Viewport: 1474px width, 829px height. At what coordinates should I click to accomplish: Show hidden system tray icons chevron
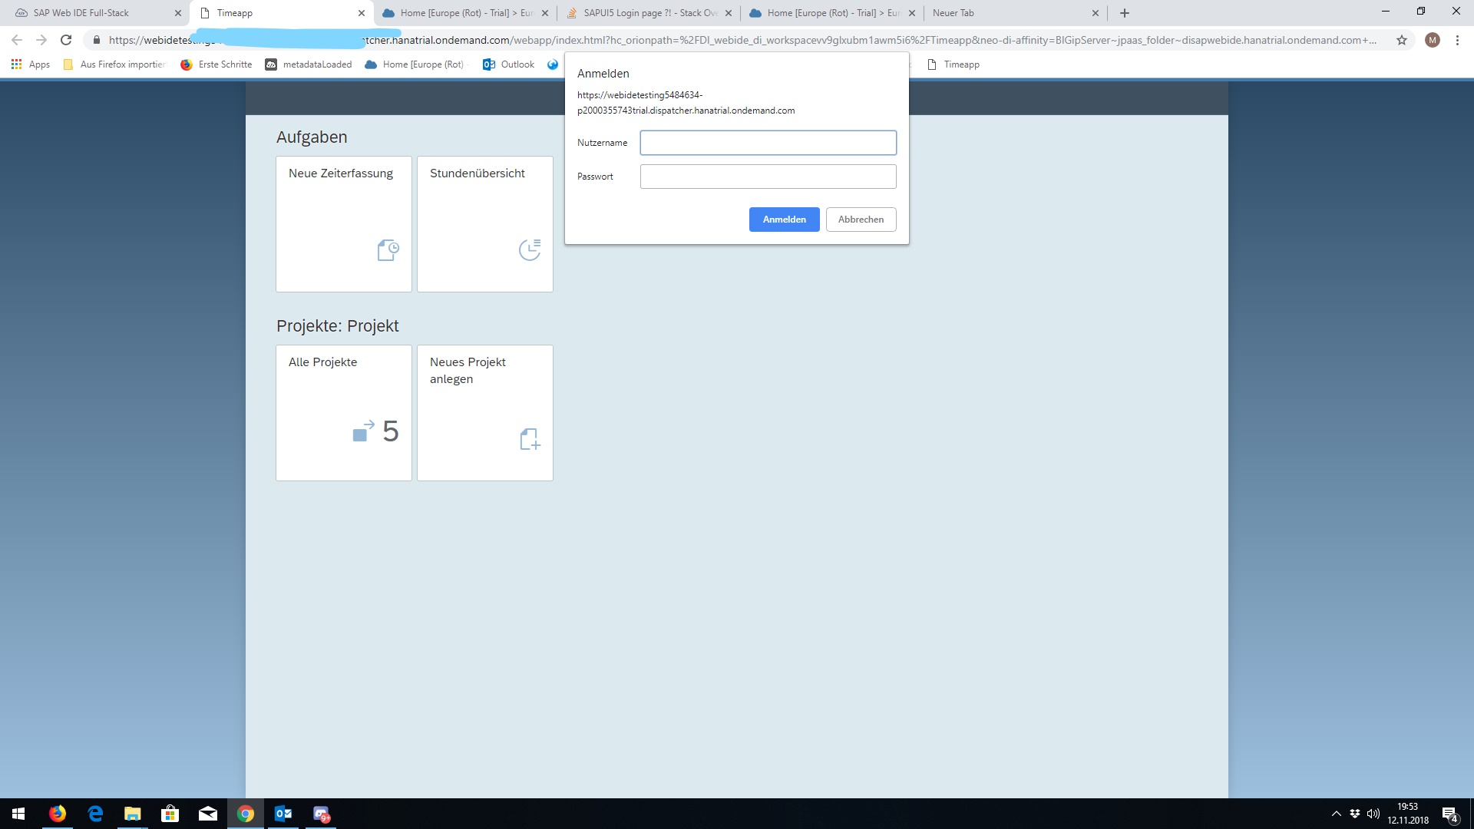pyautogui.click(x=1336, y=814)
